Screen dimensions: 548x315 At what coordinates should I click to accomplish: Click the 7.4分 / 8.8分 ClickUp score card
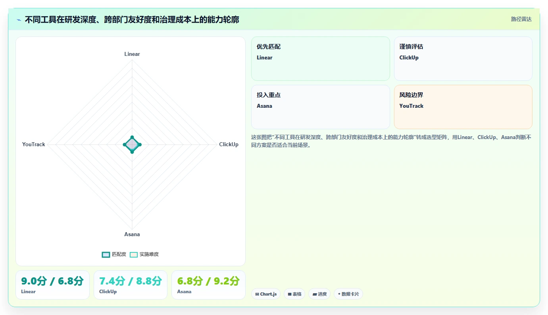tap(131, 285)
